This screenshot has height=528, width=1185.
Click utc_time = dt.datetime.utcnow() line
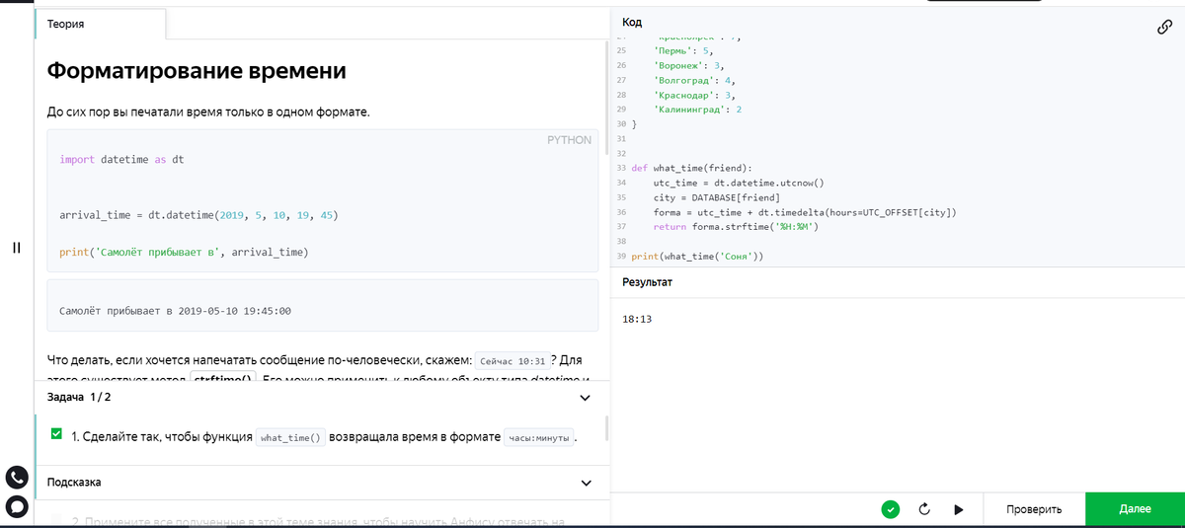[x=738, y=183]
